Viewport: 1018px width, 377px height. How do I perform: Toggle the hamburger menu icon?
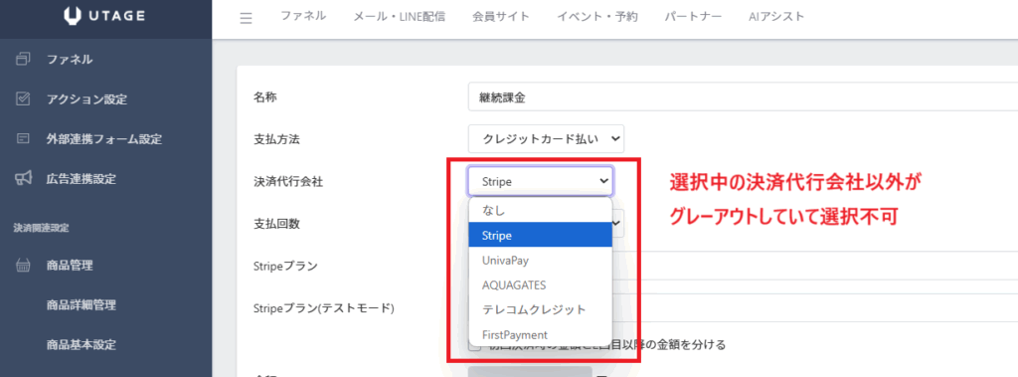[247, 18]
